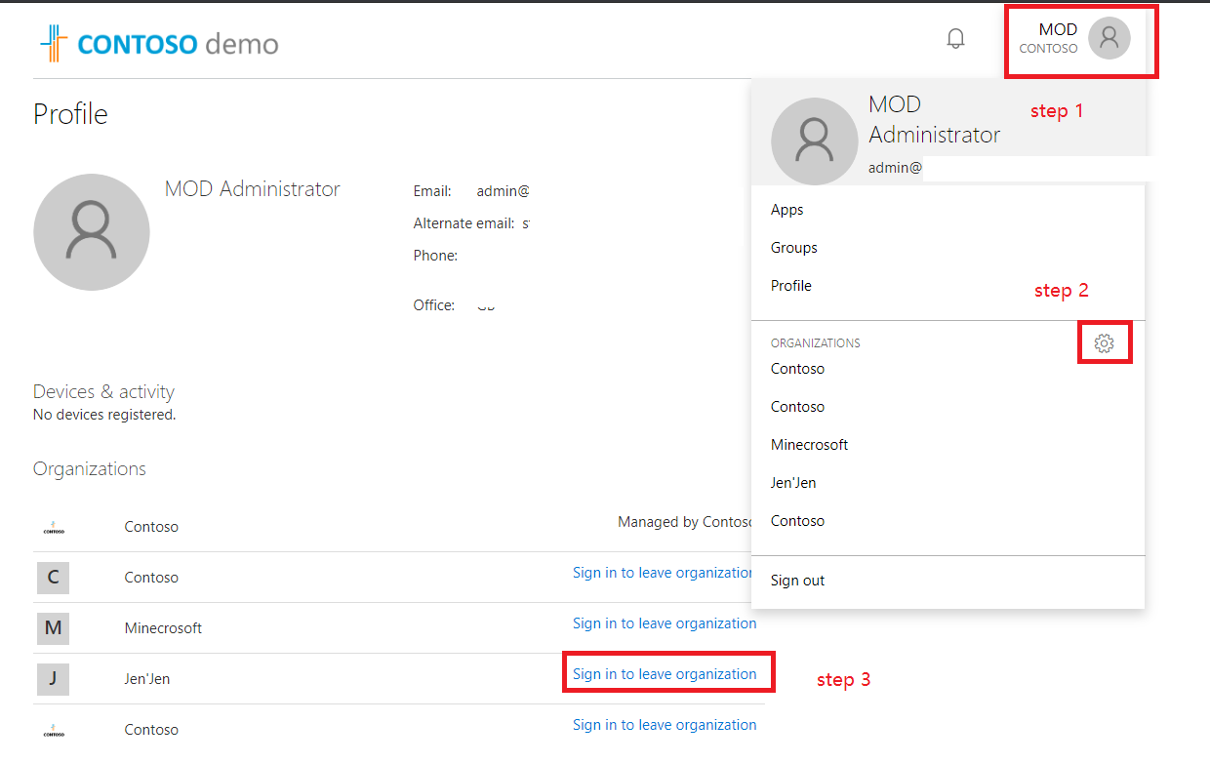Viewport: 1210px width, 763px height.
Task: Click leave organization link for Jen'Jen
Action: coord(665,674)
